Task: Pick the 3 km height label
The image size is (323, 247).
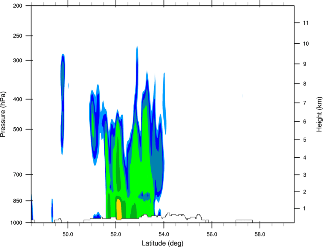Action: [x=305, y=175]
